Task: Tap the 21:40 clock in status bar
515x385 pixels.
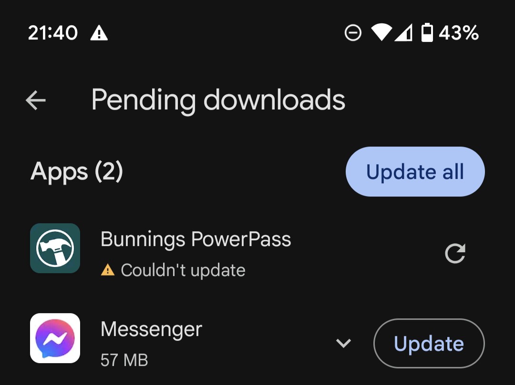Action: [53, 33]
